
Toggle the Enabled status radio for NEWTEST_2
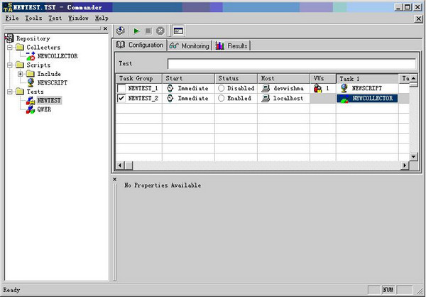[x=221, y=98]
